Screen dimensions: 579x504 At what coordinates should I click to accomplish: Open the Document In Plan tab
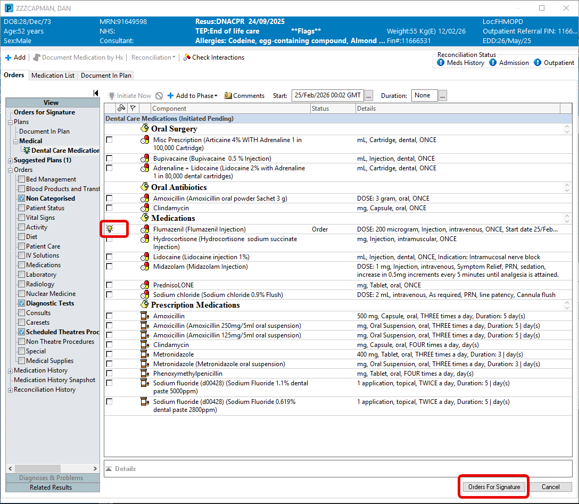[106, 76]
